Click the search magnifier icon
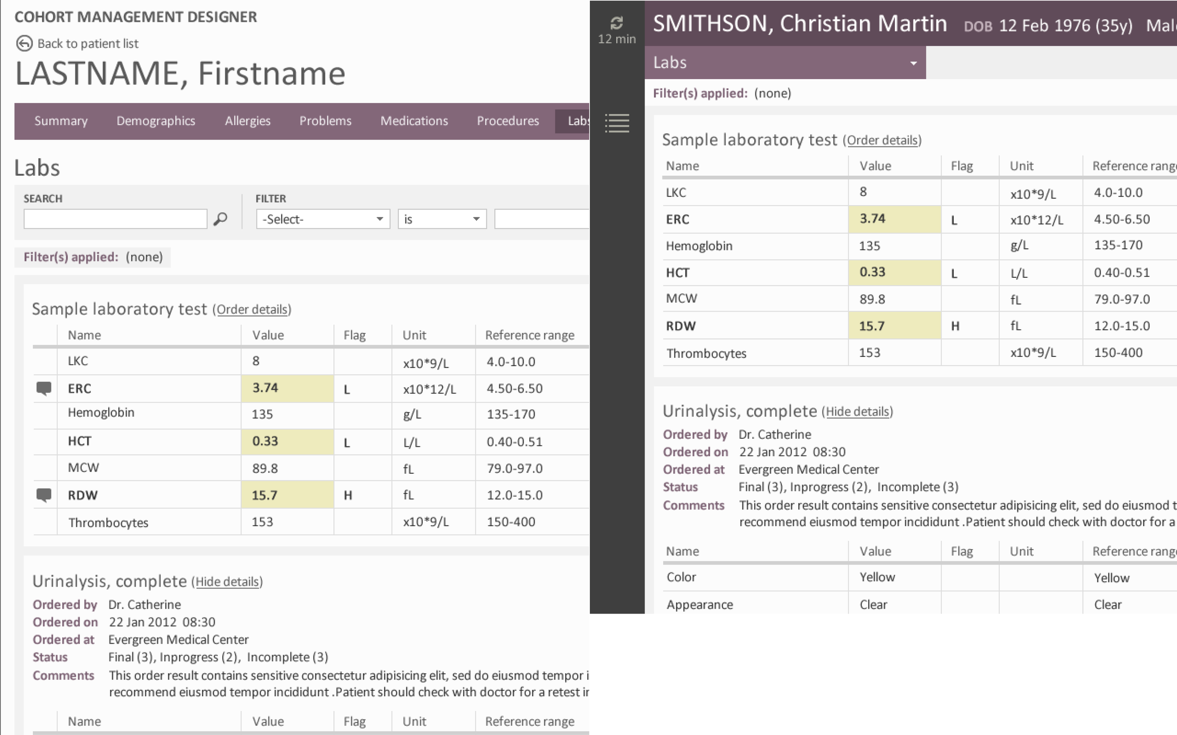Image resolution: width=1177 pixels, height=735 pixels. [221, 219]
